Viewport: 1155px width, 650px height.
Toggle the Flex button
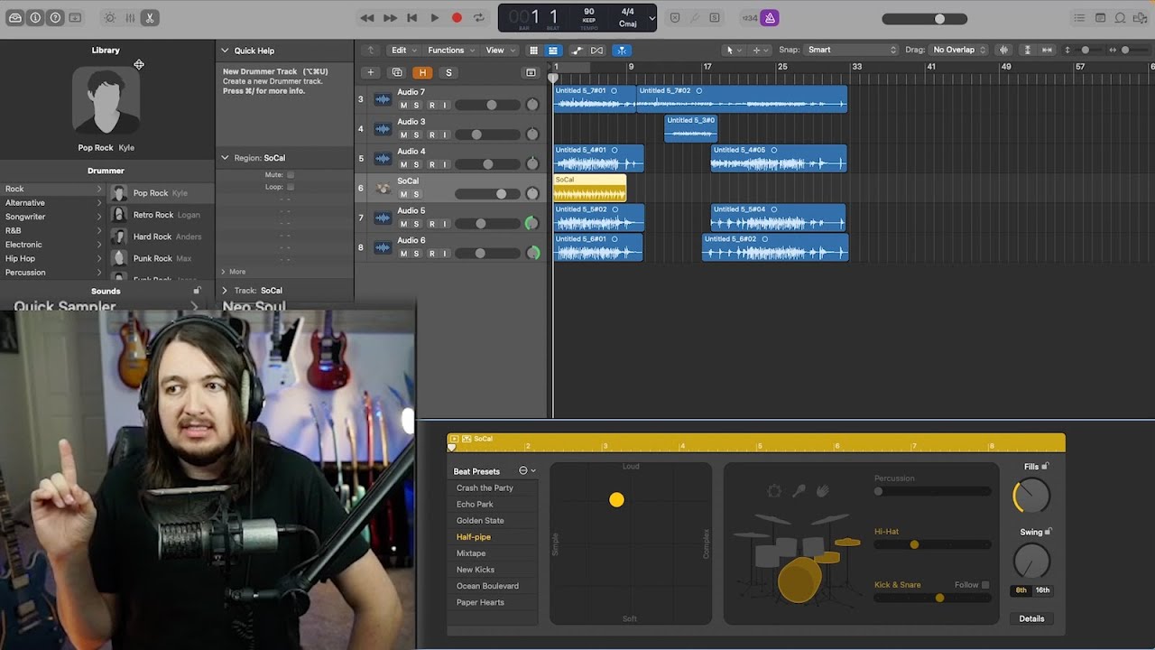coord(596,50)
